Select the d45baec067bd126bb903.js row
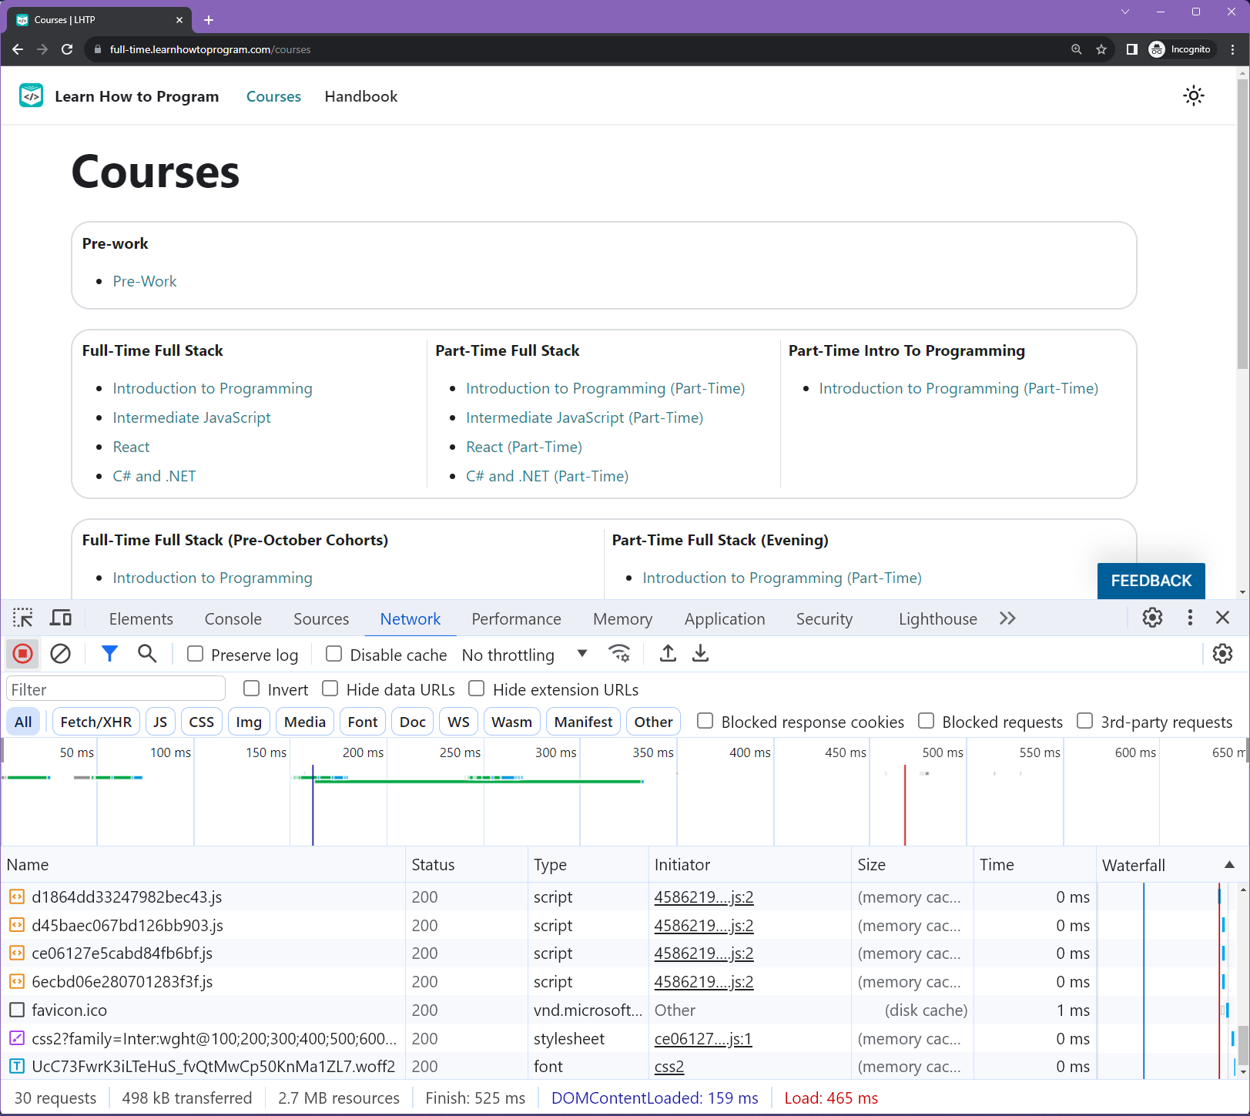Image resolution: width=1250 pixels, height=1116 pixels. [x=548, y=925]
